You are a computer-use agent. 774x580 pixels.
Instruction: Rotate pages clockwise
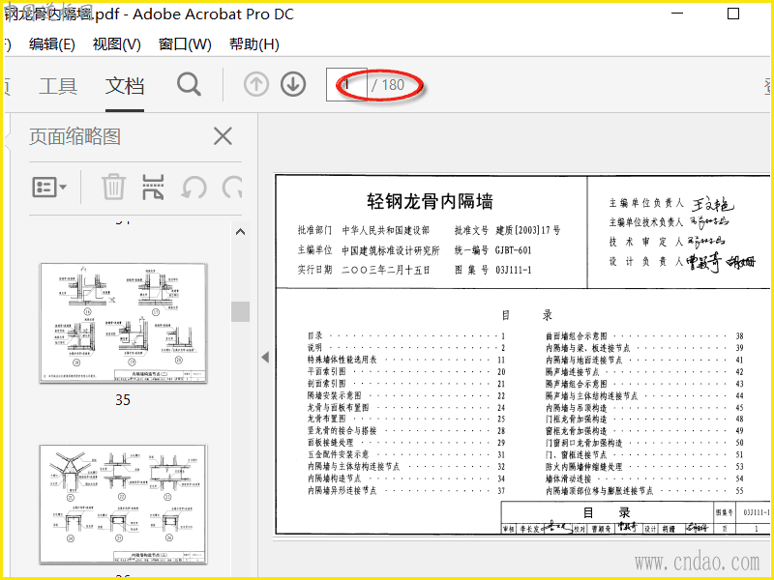click(x=232, y=188)
